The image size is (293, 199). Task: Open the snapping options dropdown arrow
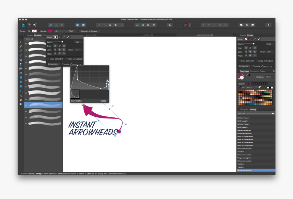190,25
